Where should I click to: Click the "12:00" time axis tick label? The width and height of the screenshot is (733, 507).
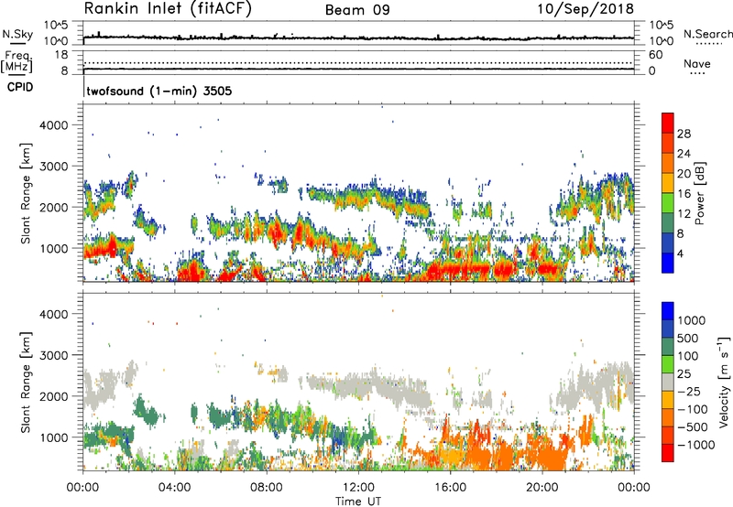(x=358, y=488)
